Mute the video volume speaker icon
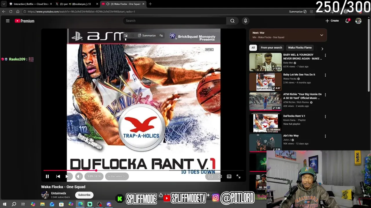The height and width of the screenshot is (208, 371). click(79, 176)
